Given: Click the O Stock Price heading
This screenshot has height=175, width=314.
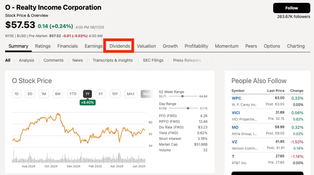Looking at the screenshot, I should 32,81.
